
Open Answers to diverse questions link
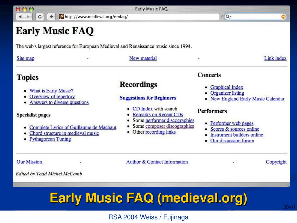click(59, 102)
